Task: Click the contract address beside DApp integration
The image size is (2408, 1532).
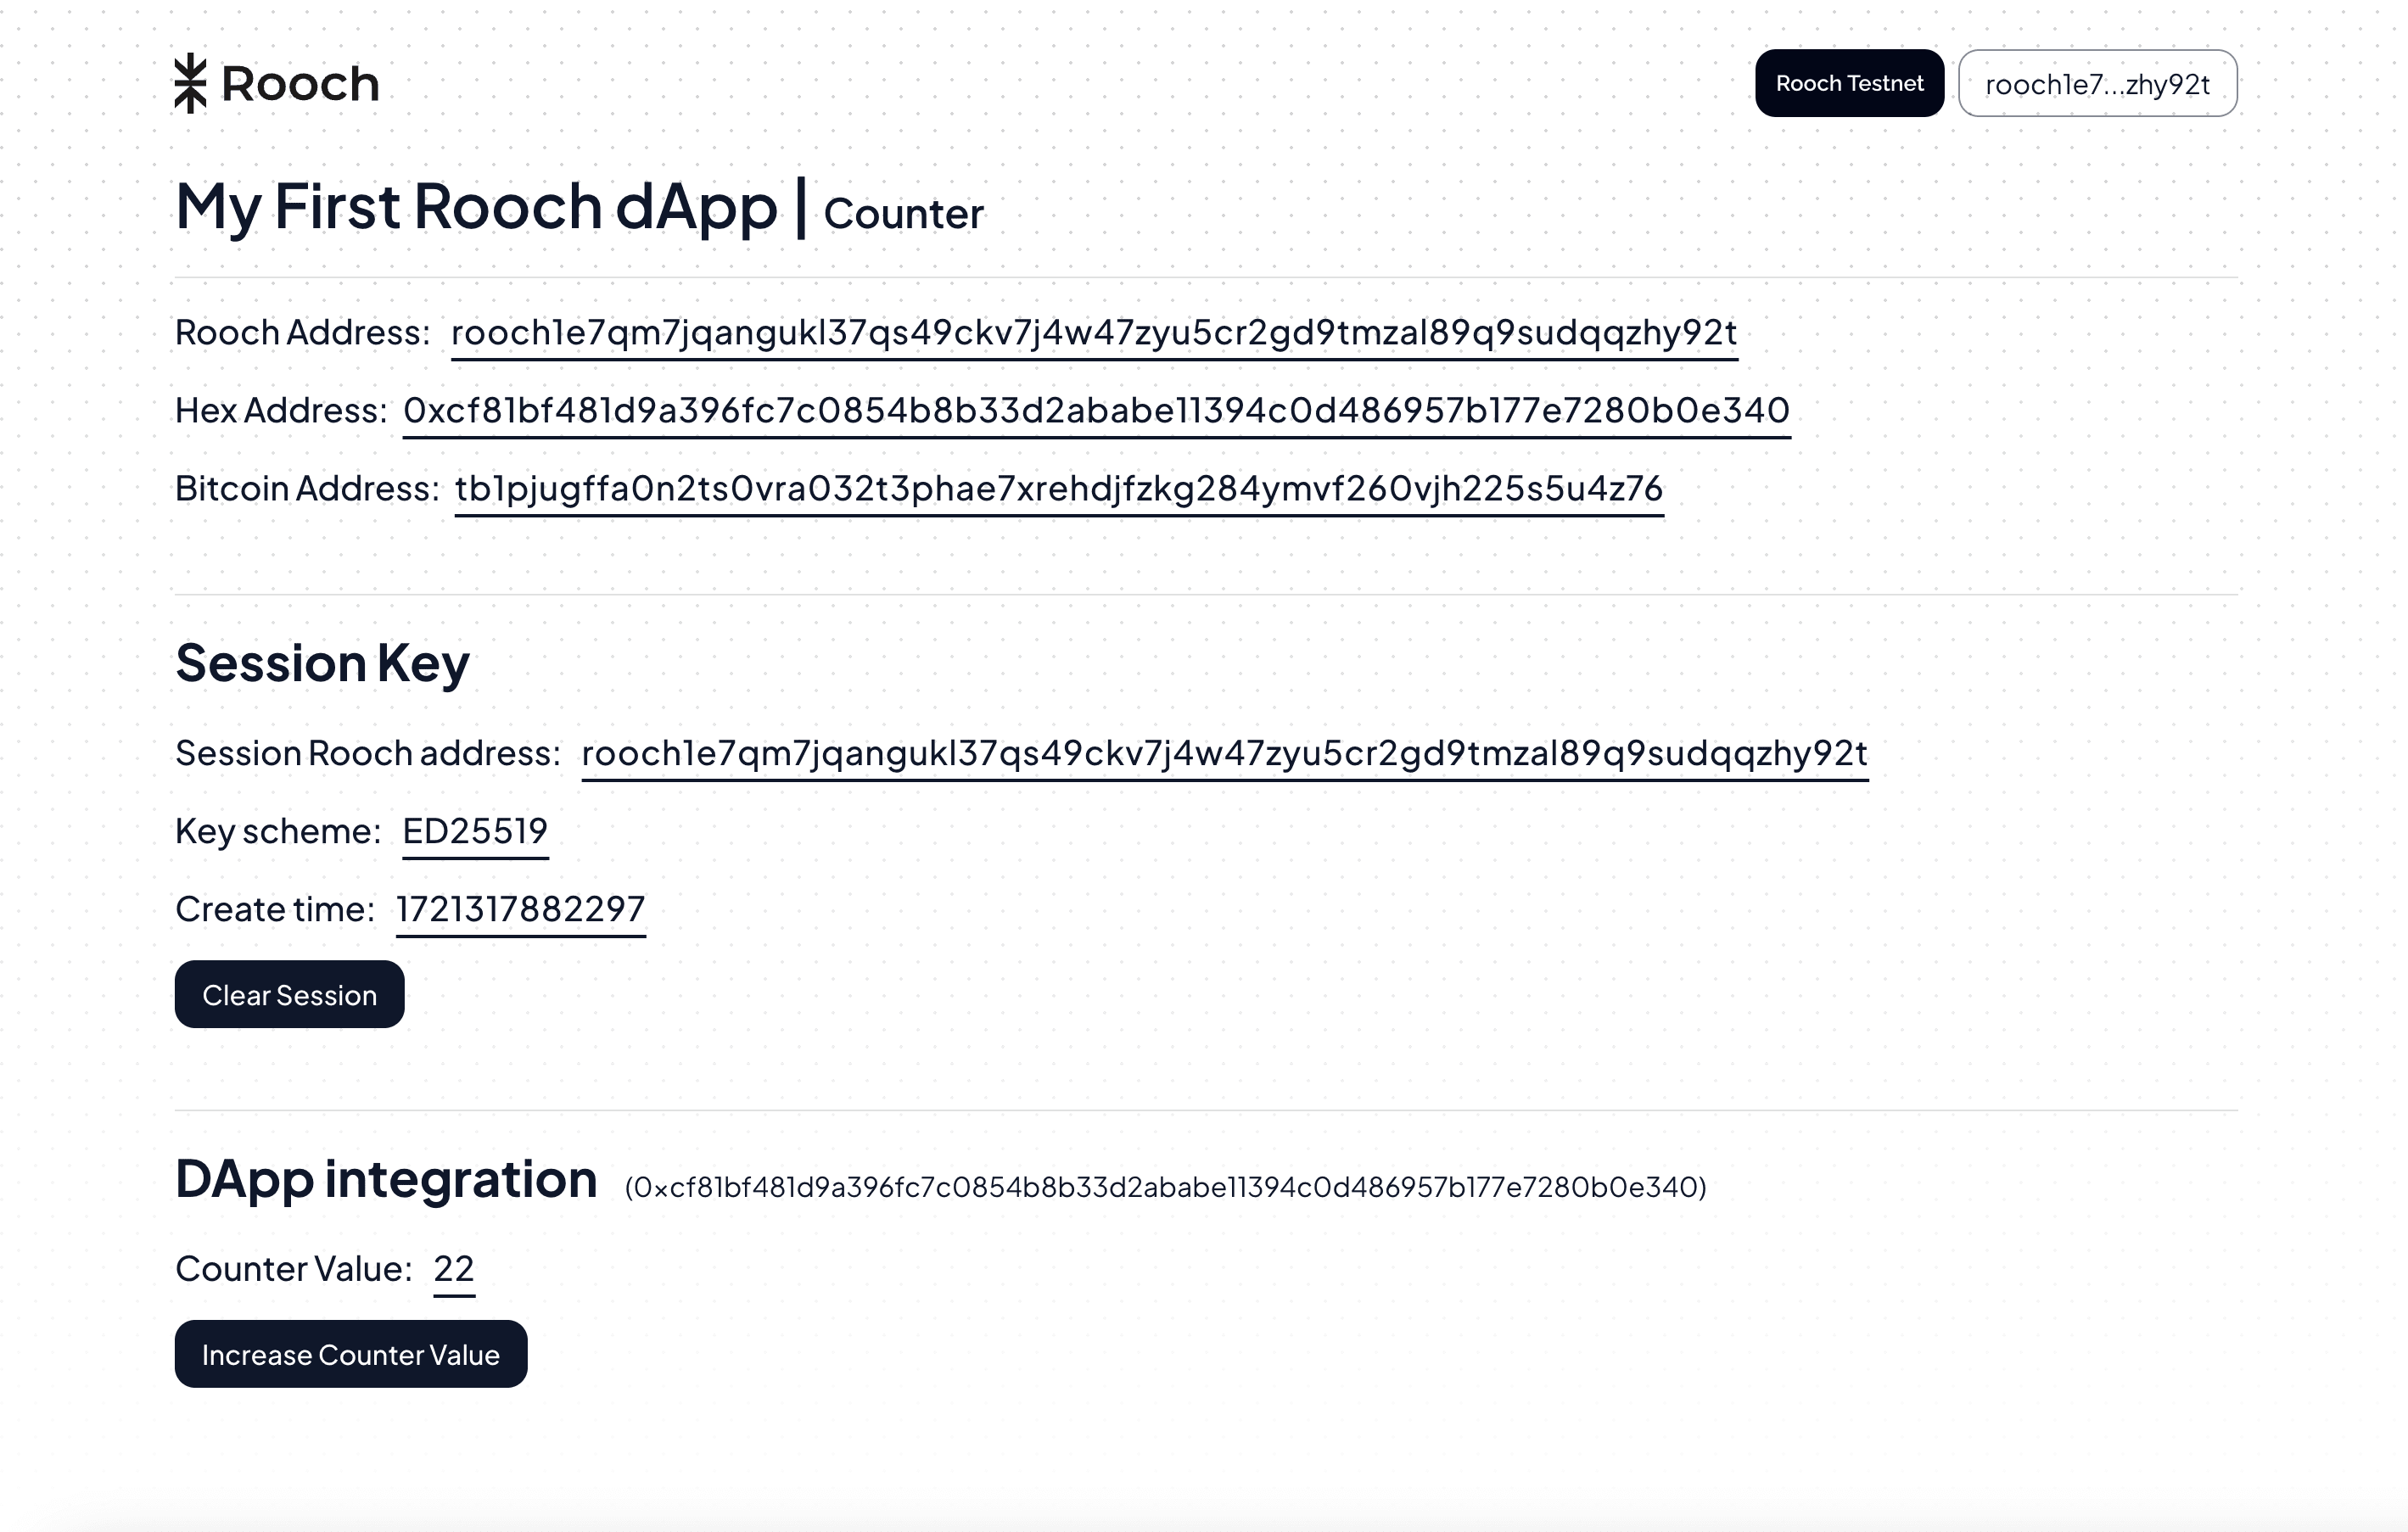Action: (x=1165, y=1187)
